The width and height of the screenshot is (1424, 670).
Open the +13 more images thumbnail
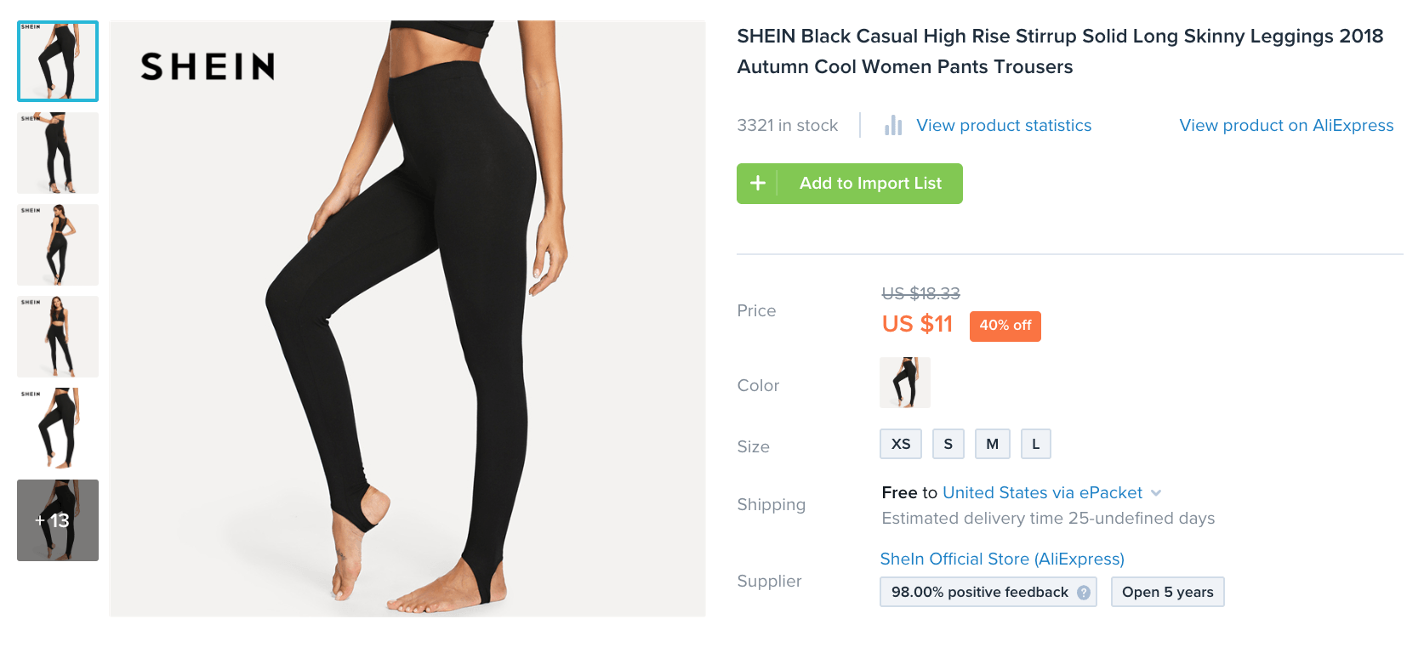[58, 520]
